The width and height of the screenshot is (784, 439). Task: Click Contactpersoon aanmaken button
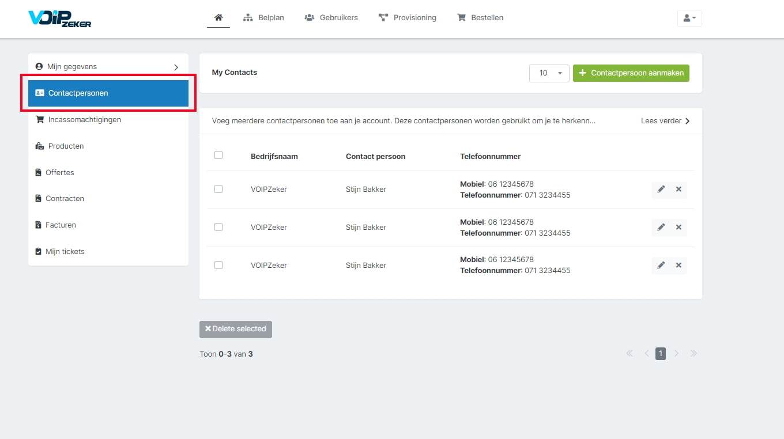point(631,73)
